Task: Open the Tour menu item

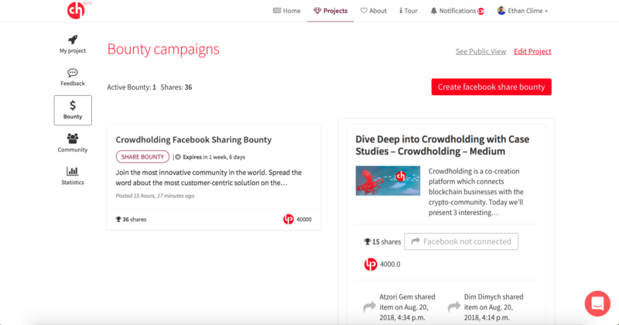Action: coord(409,11)
